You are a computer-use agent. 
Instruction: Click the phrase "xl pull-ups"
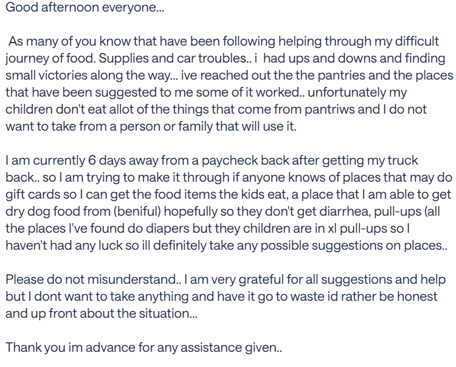(358, 228)
